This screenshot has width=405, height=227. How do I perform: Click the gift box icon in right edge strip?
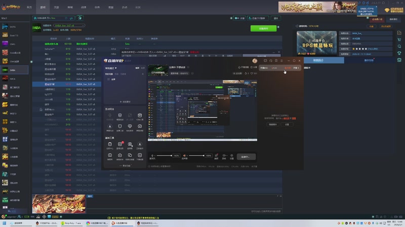pyautogui.click(x=399, y=60)
